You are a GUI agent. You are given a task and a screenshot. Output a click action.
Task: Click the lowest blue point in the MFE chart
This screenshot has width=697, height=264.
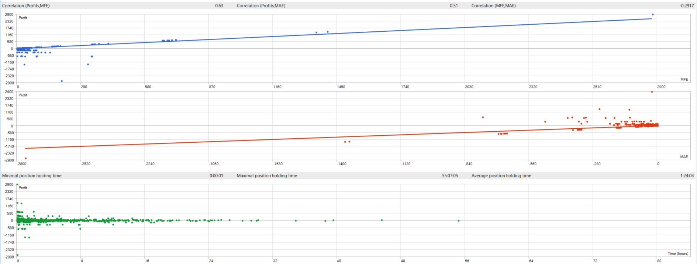click(62, 81)
